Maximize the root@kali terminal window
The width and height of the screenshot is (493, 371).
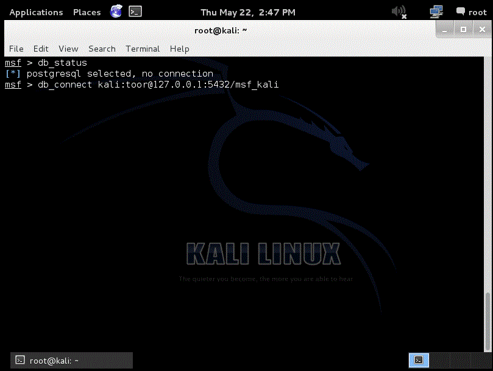click(463, 30)
